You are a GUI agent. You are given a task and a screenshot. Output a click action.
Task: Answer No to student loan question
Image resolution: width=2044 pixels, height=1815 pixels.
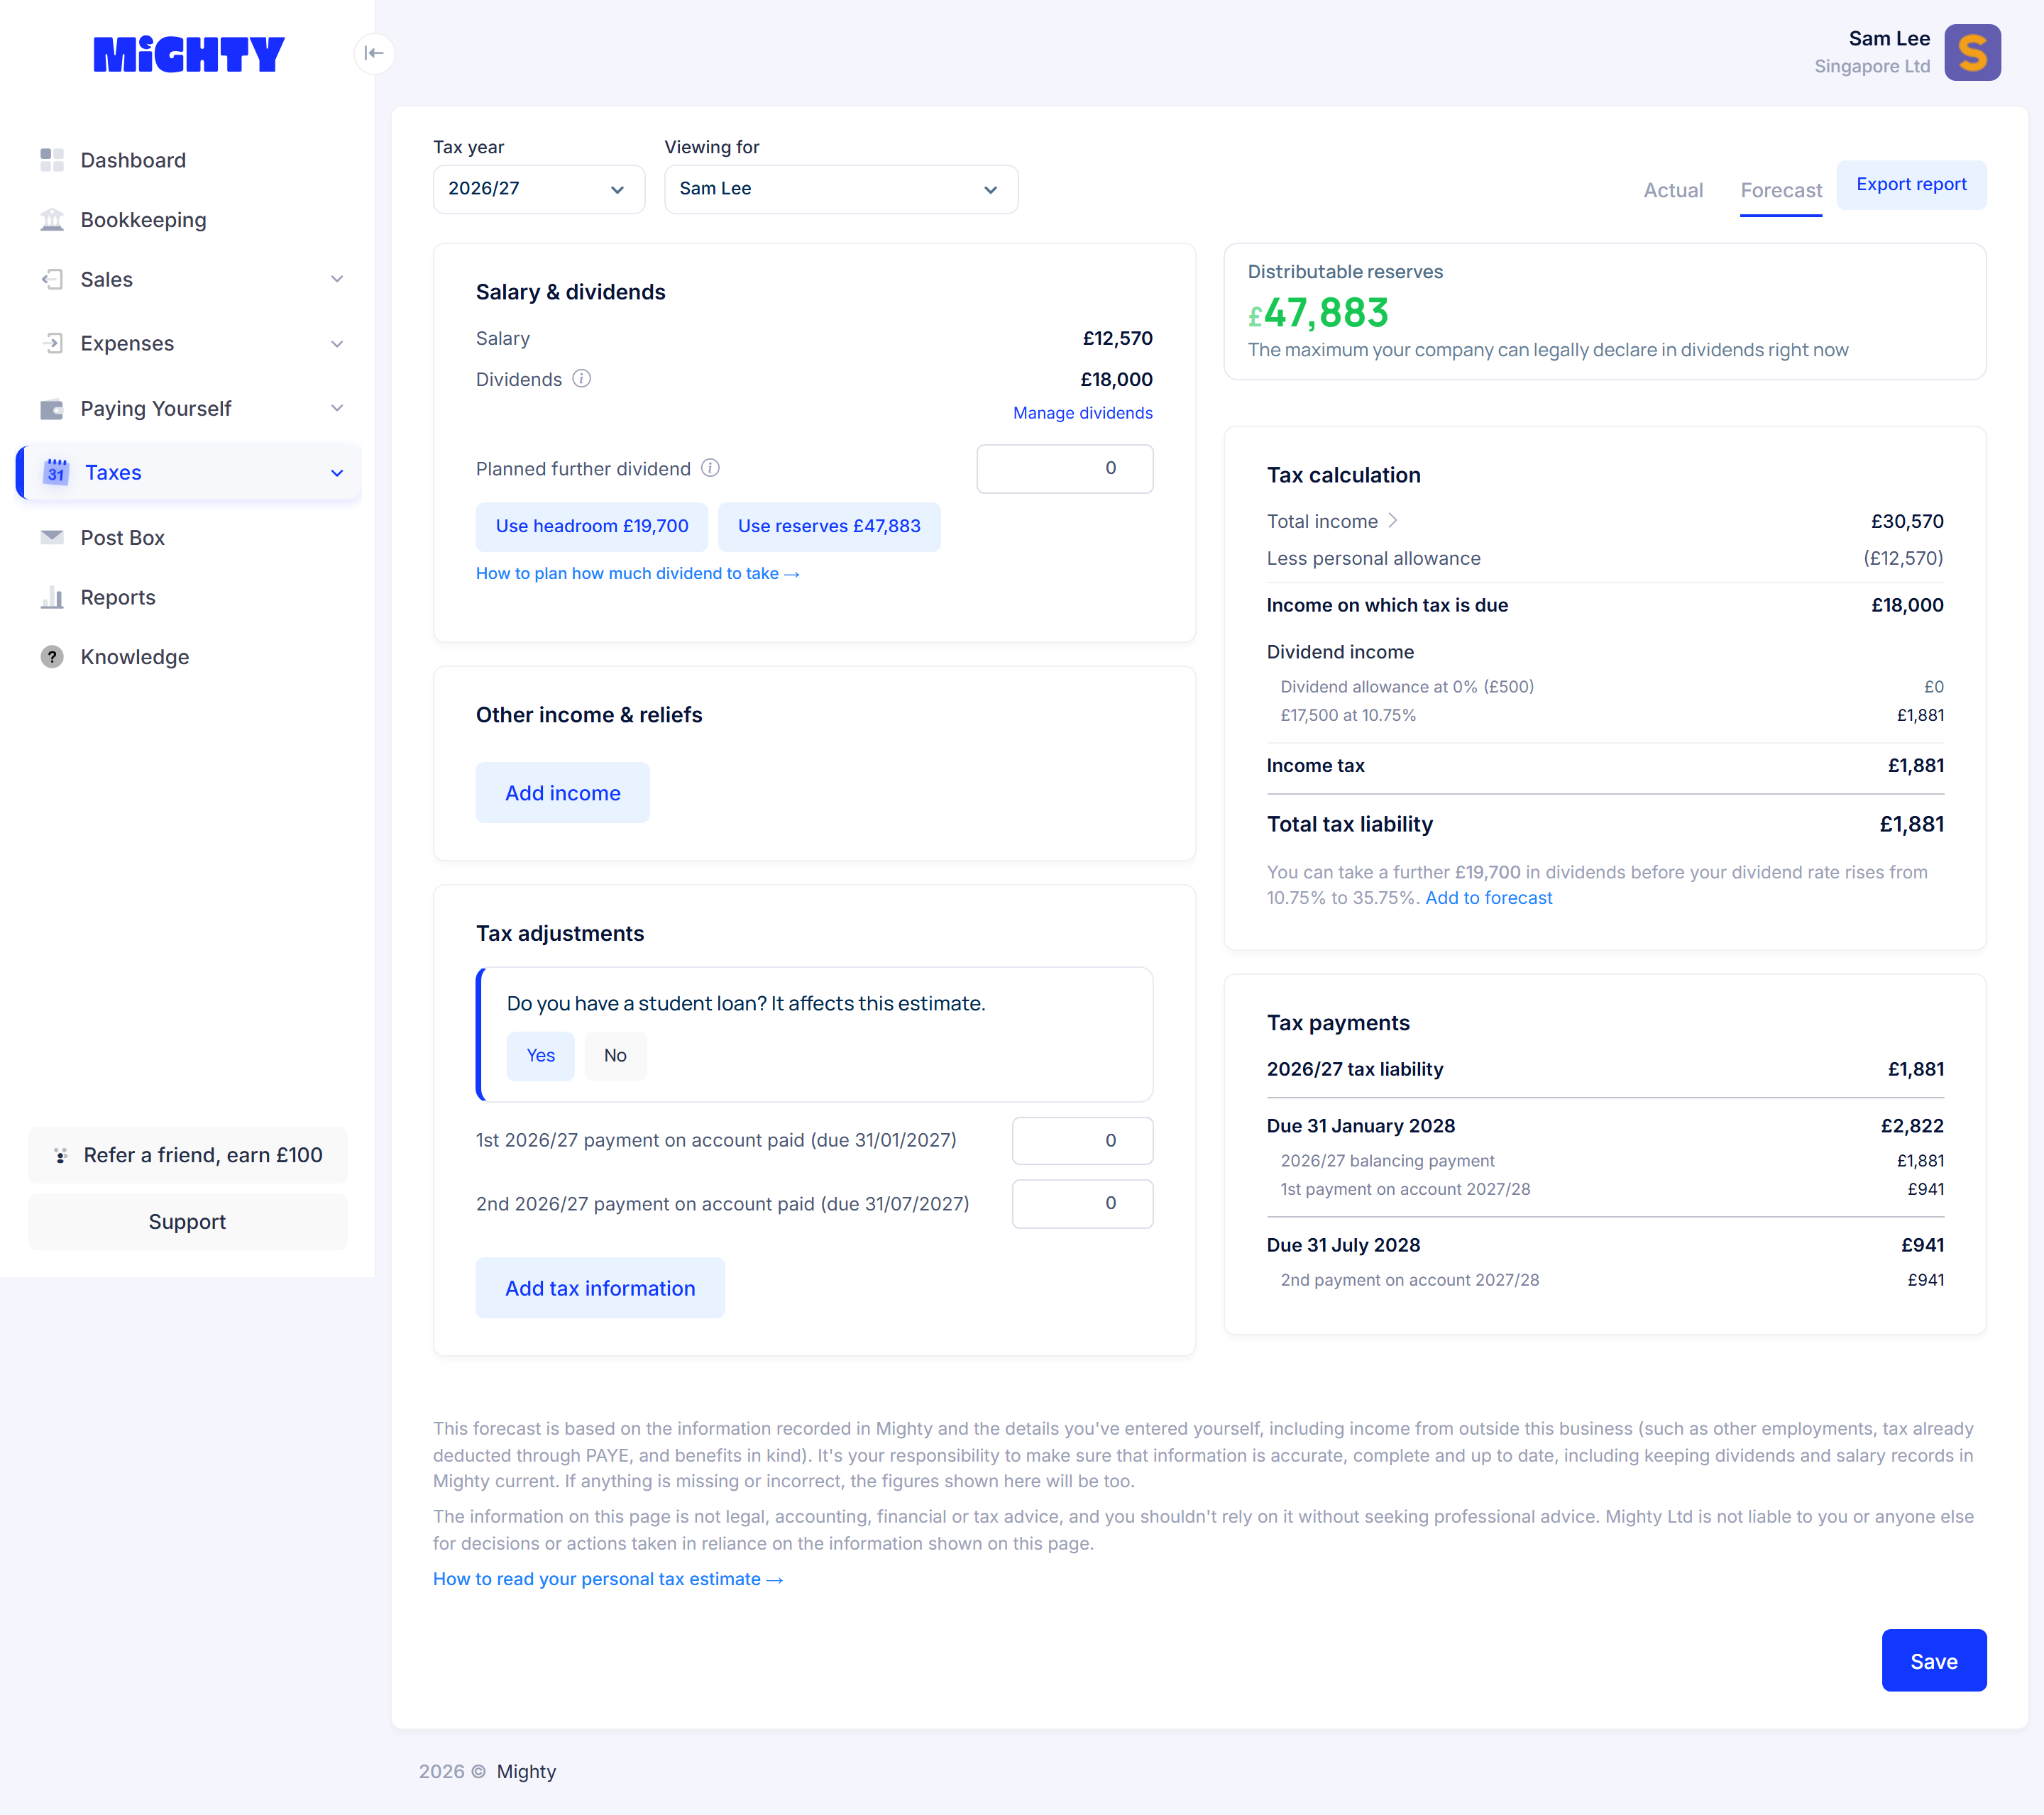click(615, 1056)
